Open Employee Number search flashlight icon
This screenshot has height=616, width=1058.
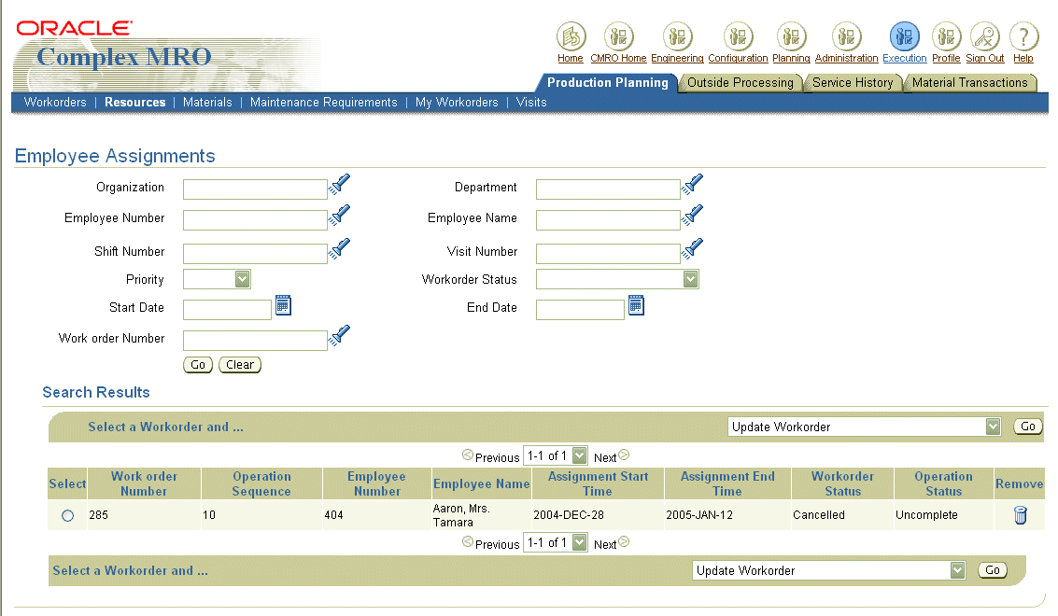coord(339,216)
